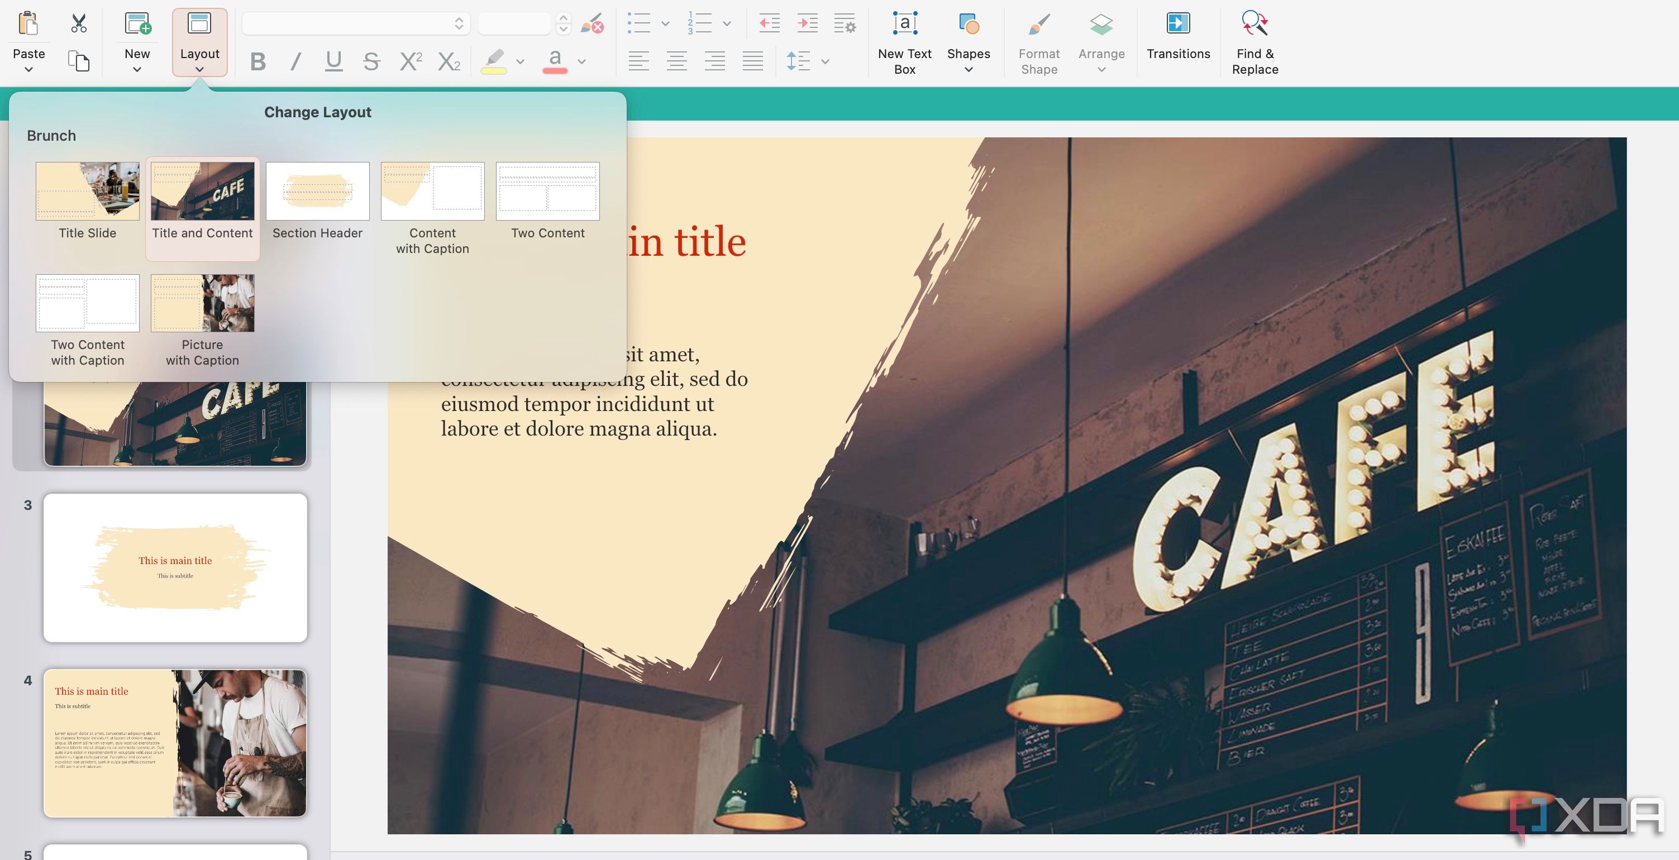
Task: Open the Shapes menu
Action: [x=969, y=42]
